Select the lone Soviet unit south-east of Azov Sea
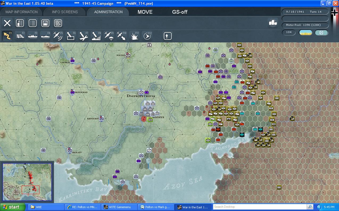This screenshot has height=211, width=339. click(279, 187)
